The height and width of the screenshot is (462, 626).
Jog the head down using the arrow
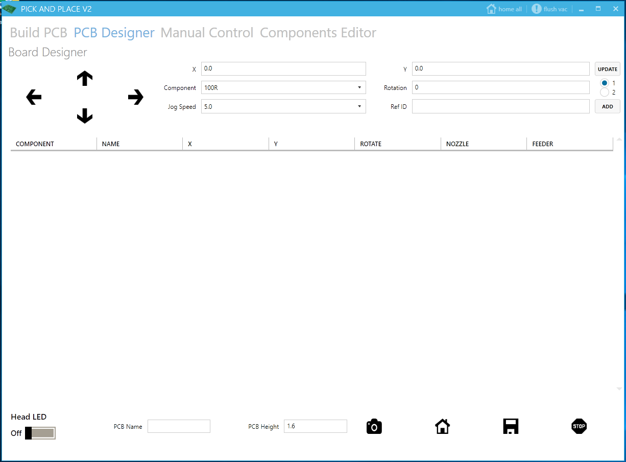pos(84,116)
